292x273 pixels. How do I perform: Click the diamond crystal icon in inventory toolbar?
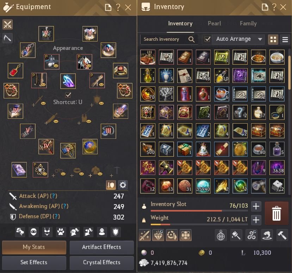pos(158,235)
